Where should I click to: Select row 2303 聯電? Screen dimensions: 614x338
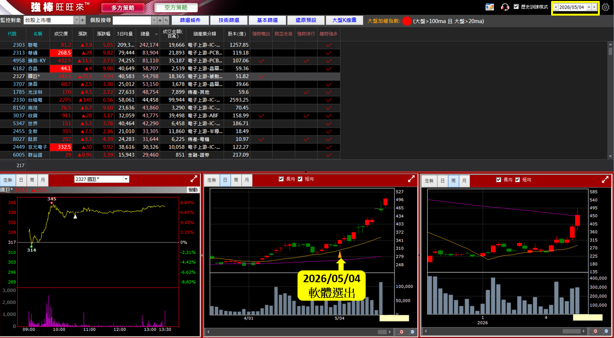tap(170, 45)
